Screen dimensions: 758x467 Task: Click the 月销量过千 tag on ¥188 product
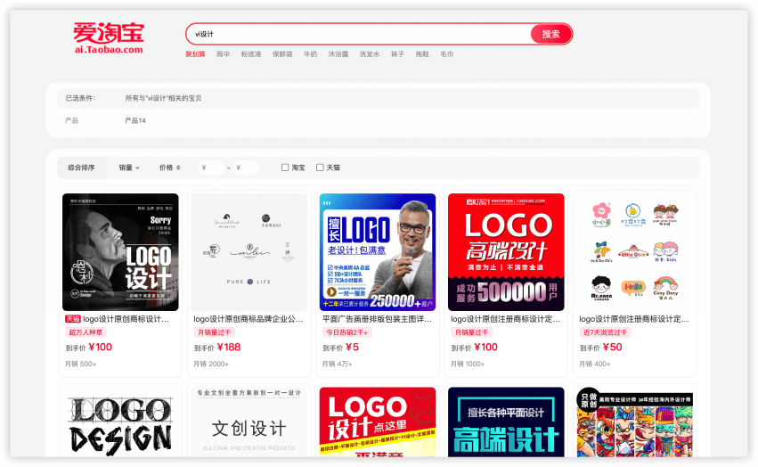coord(214,332)
